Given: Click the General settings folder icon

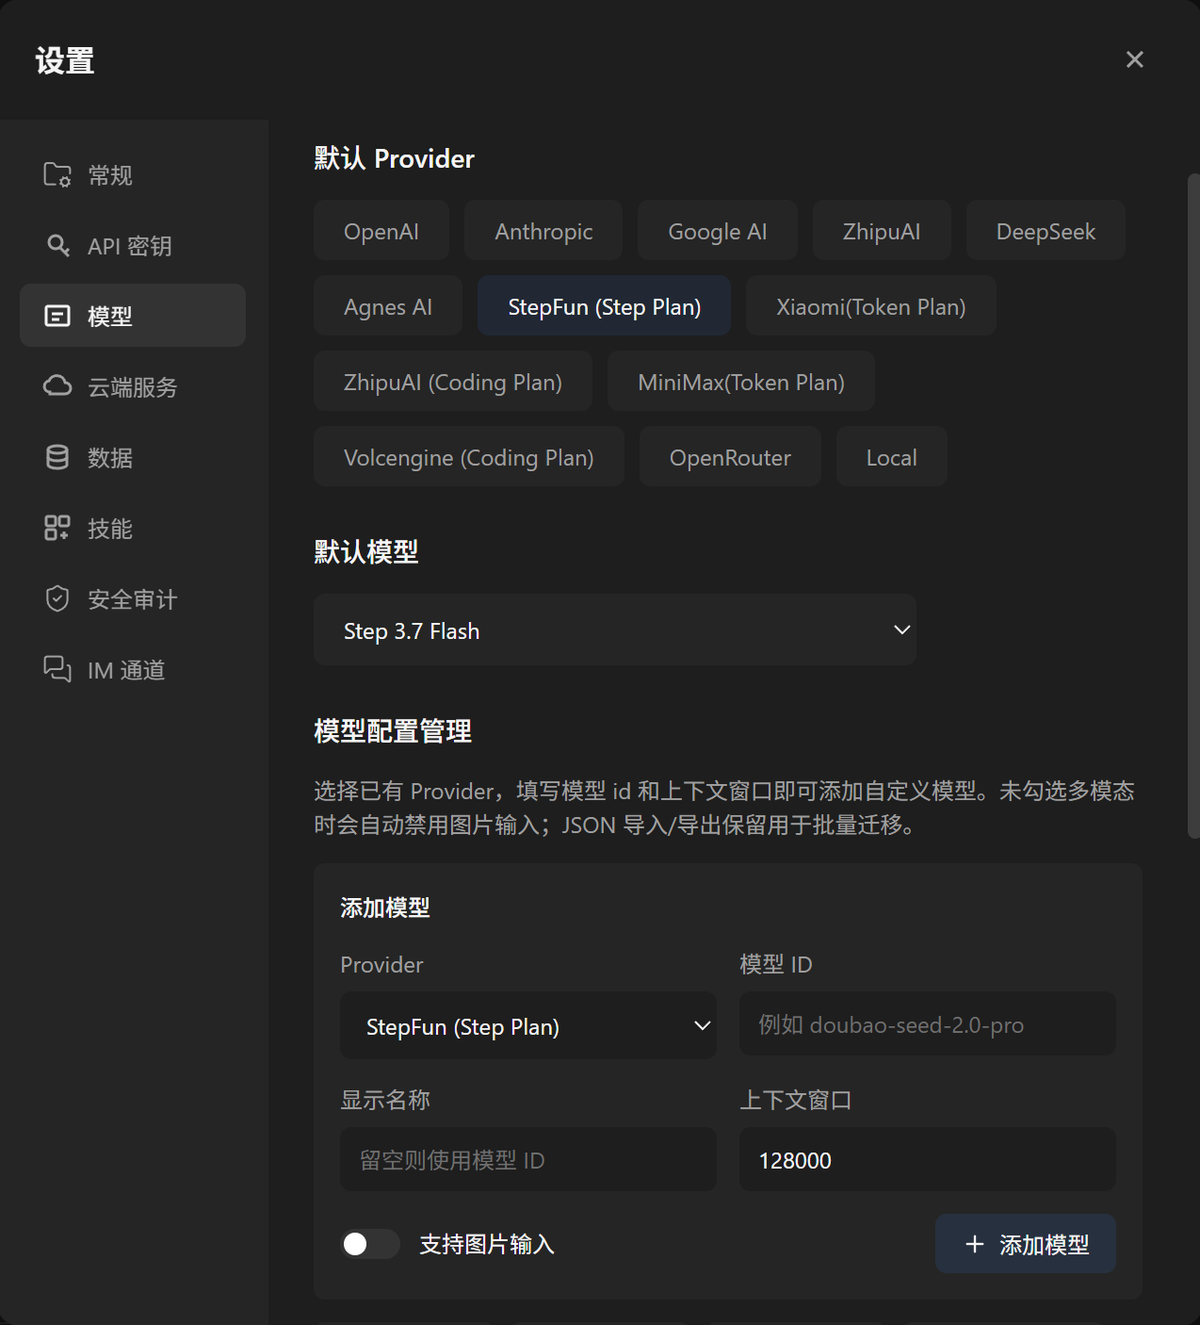Looking at the screenshot, I should pos(57,174).
